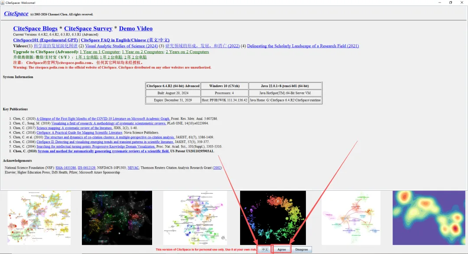Click Java HotSpot(TM) 64-Bit Server VM cell

tap(285, 93)
